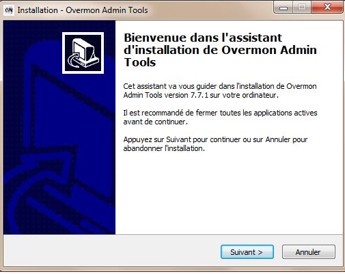345x274 pixels.
Task: Continue with the Suivant > button
Action: click(x=247, y=252)
